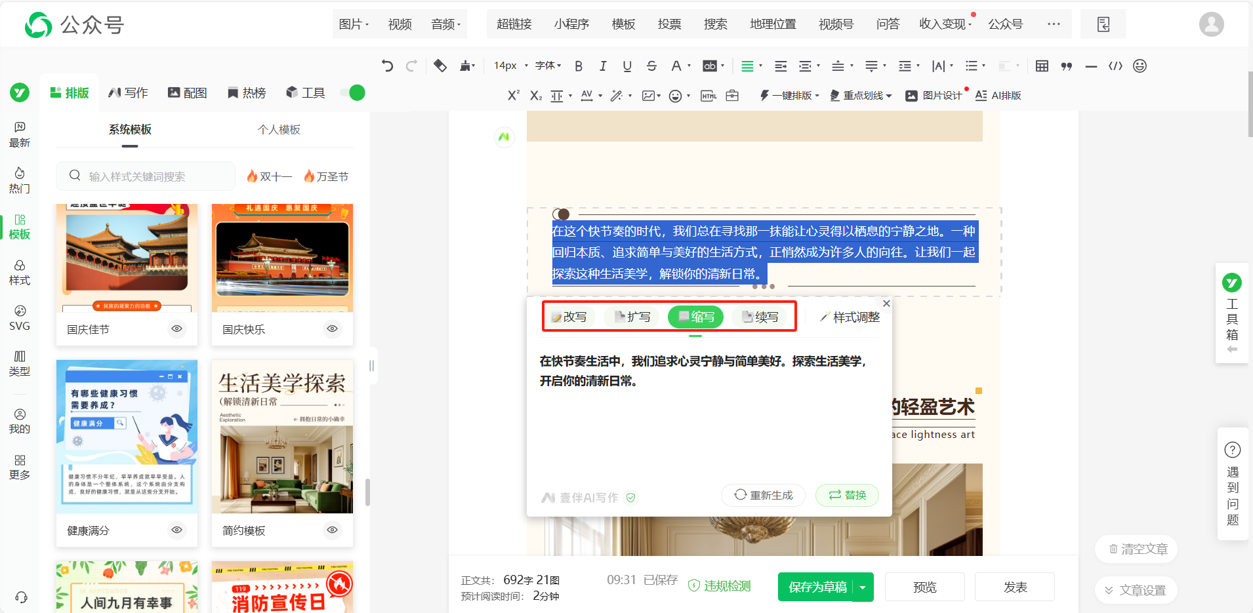Image resolution: width=1253 pixels, height=613 pixels.
Task: Switch to the 配图 tab
Action: pos(188,92)
